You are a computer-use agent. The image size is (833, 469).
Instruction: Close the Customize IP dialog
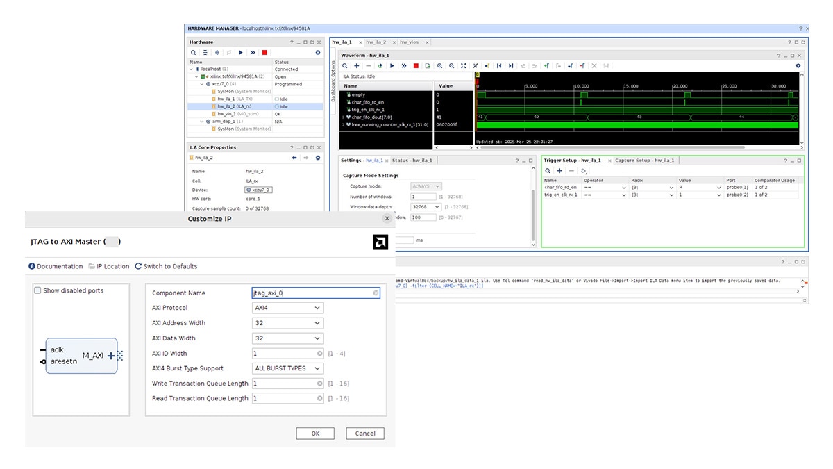coord(387,218)
